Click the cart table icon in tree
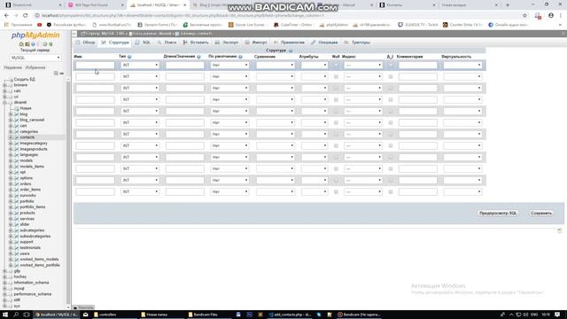 (16, 126)
